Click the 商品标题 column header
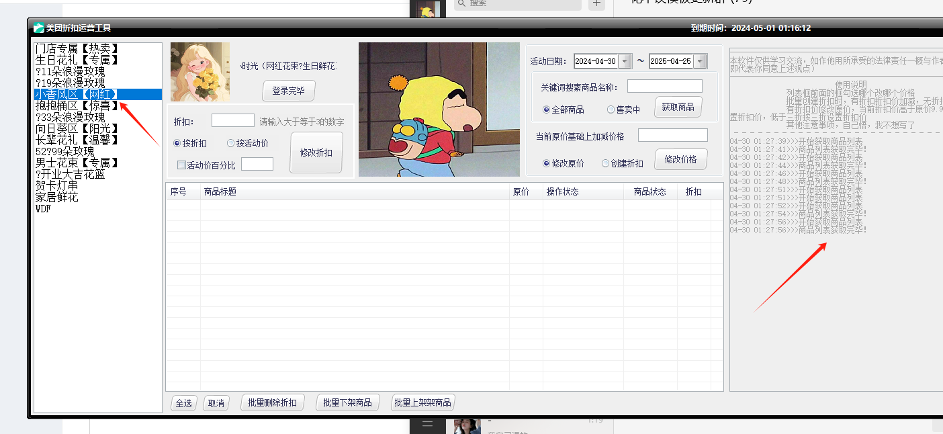The height and width of the screenshot is (434, 943). coord(355,191)
